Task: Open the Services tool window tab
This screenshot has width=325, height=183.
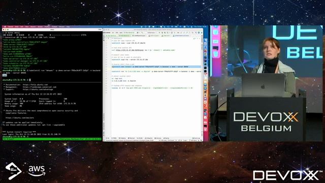Action: 158,138
